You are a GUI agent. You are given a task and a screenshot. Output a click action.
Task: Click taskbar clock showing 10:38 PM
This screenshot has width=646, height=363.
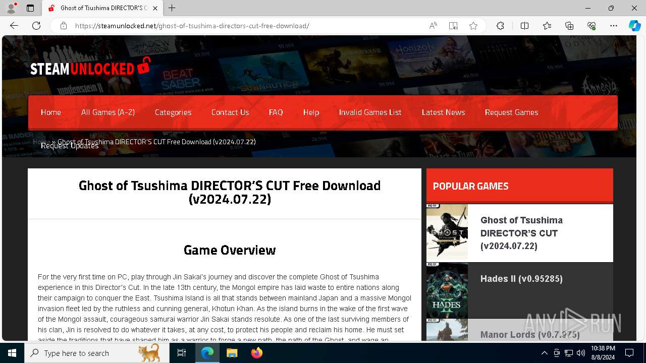(x=603, y=353)
